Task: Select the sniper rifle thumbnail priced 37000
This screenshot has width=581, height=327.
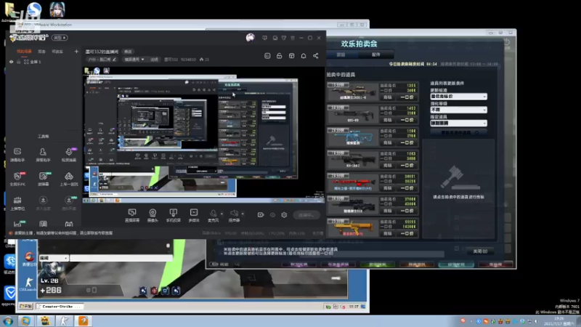Action: click(353, 205)
